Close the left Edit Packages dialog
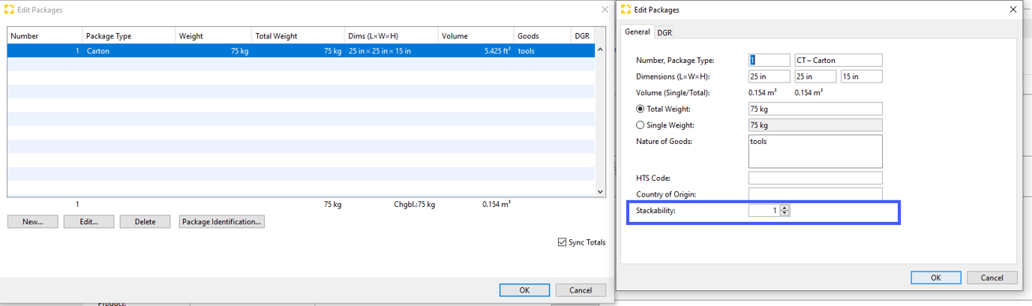 pos(604,10)
